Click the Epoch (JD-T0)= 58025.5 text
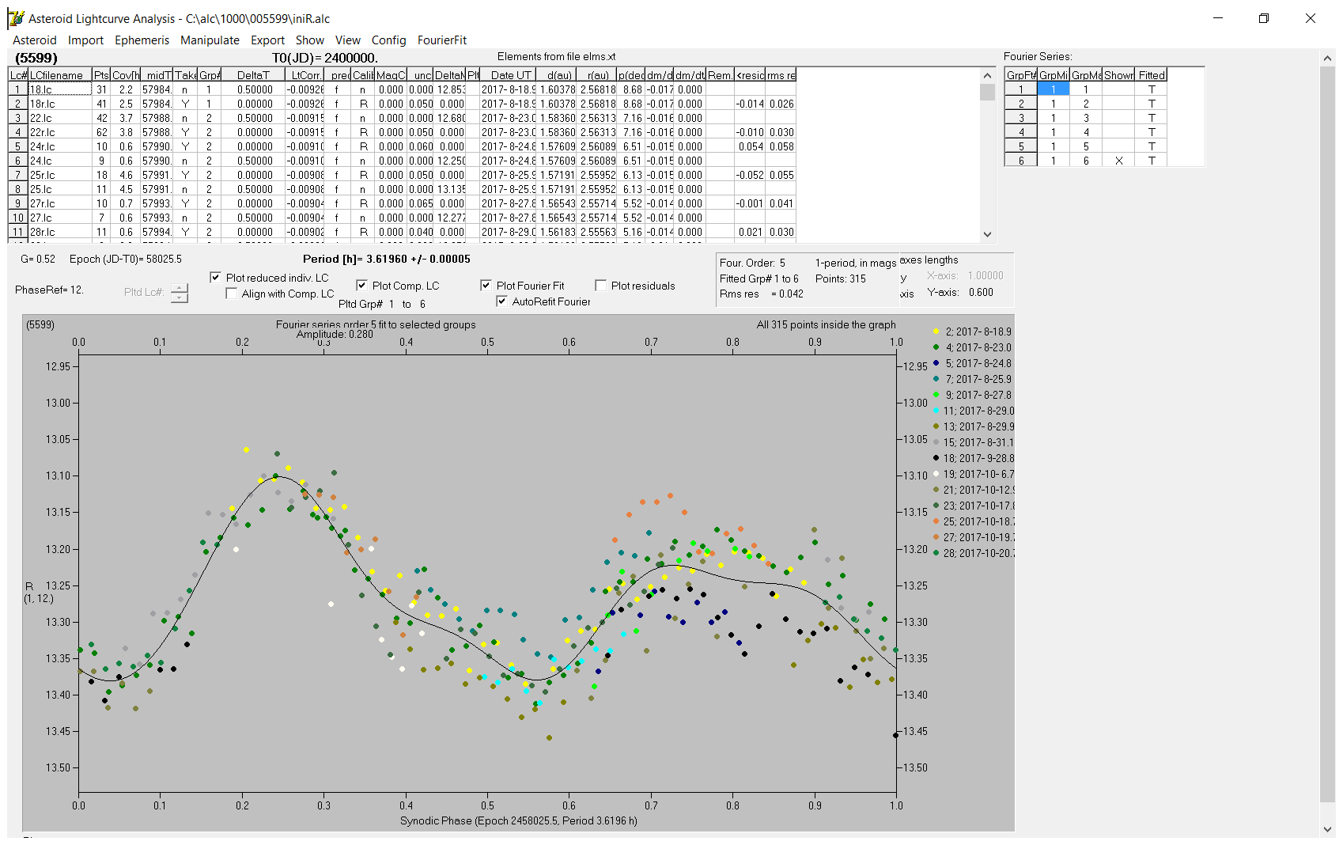1343x845 pixels. (126, 259)
